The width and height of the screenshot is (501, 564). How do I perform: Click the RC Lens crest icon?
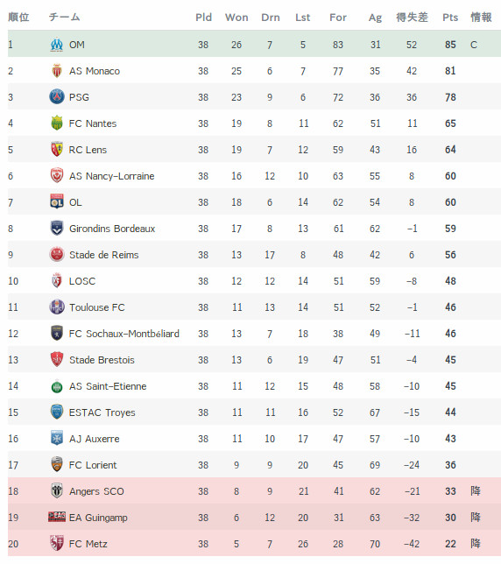pyautogui.click(x=57, y=149)
